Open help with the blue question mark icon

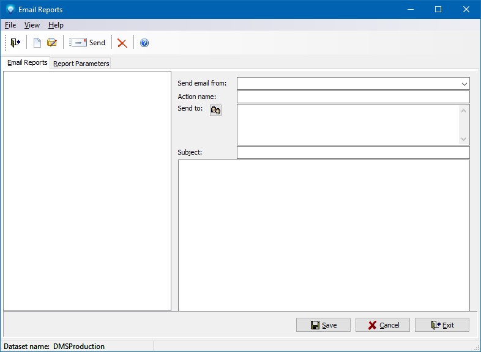point(144,43)
